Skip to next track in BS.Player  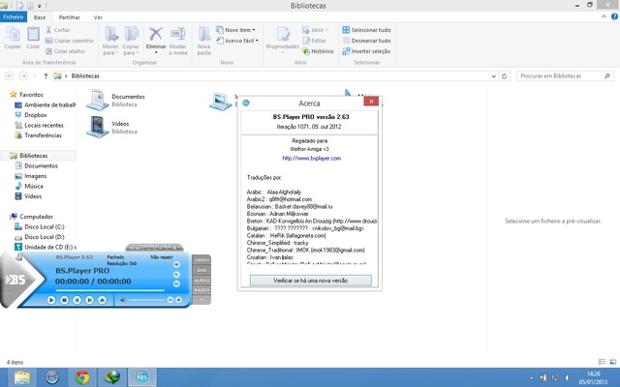click(x=89, y=300)
